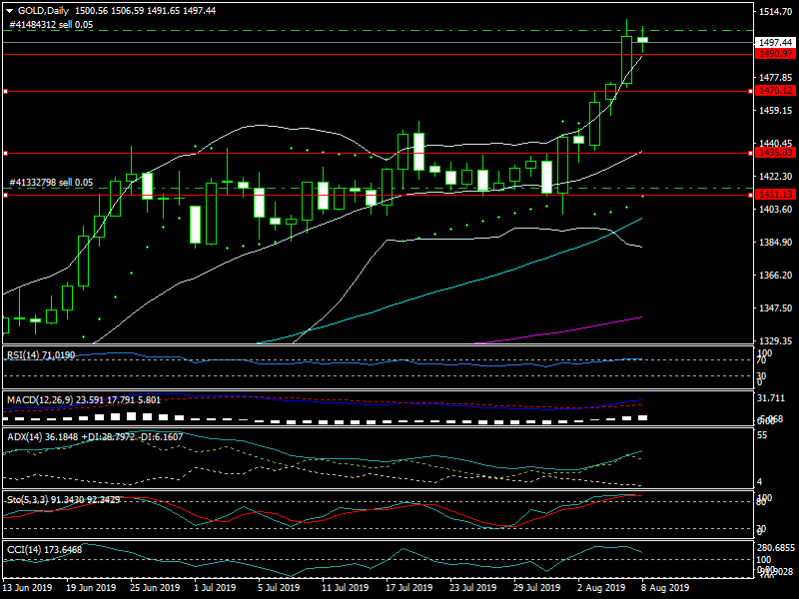Viewport: 799px width, 599px height.
Task: Click the 1384.90 price scale value
Action: tap(776, 243)
